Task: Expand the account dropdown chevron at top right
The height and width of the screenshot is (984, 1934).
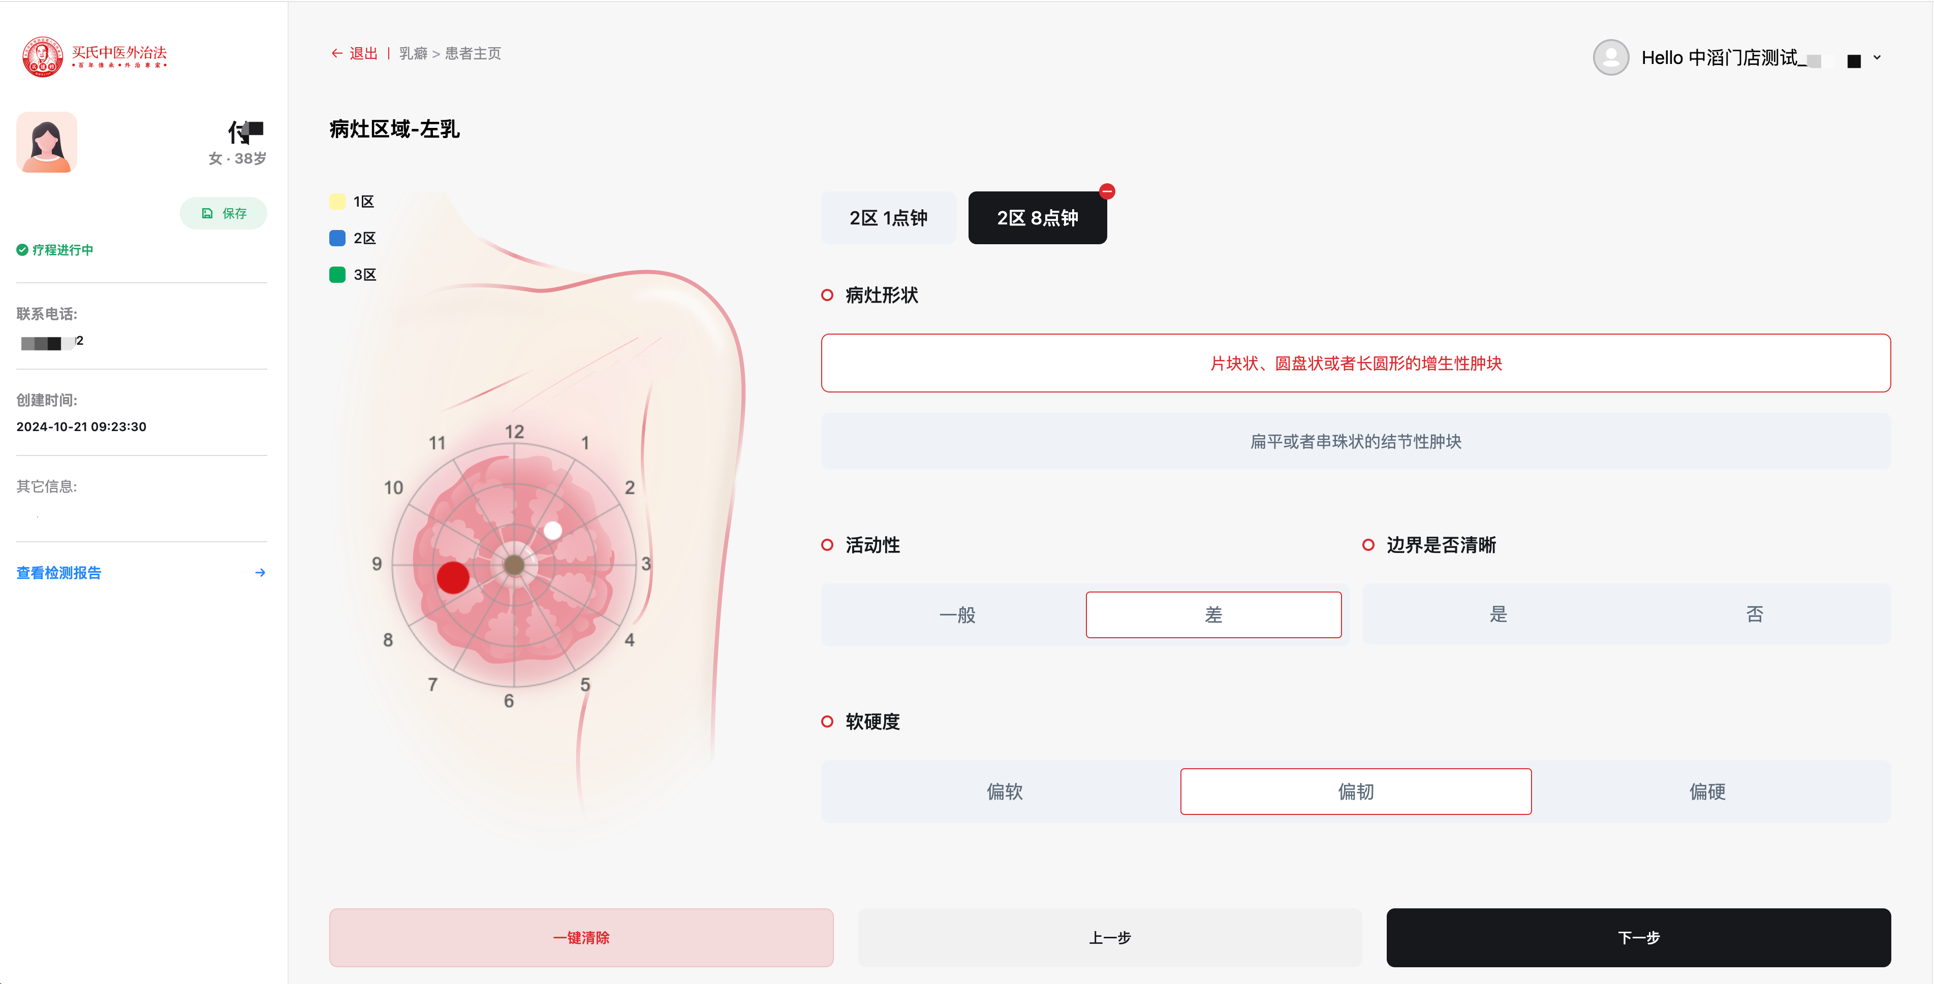Action: (x=1876, y=58)
